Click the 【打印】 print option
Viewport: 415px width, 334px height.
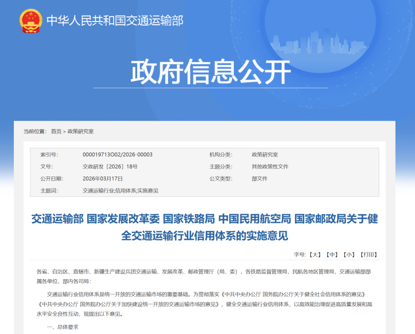click(x=368, y=255)
